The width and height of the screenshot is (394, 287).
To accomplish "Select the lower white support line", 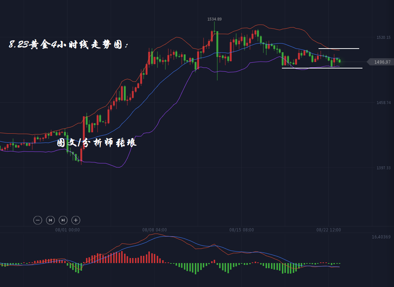I will 322,68.
